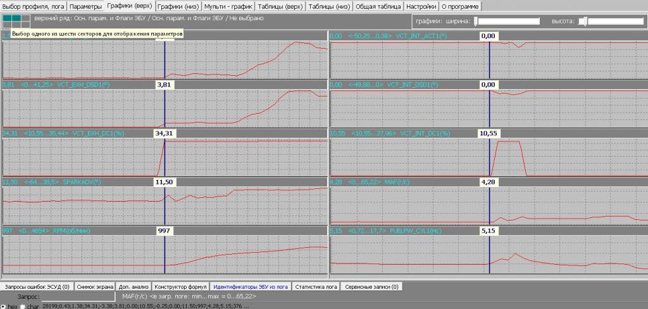Click the VCT_INT_DC1(%) graph header
Screen dimensions: 648x309
point(489,134)
